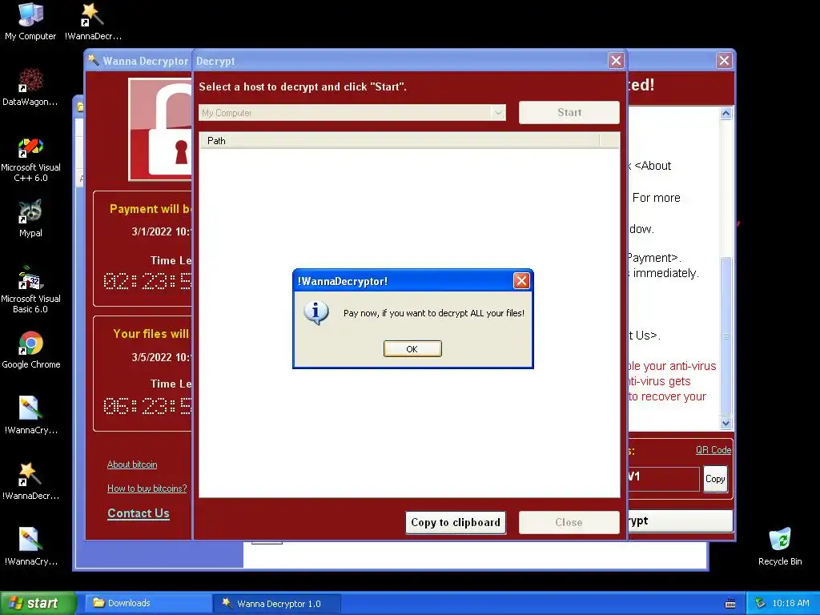
Task: Click scroll down arrow in message panel
Action: tap(726, 423)
